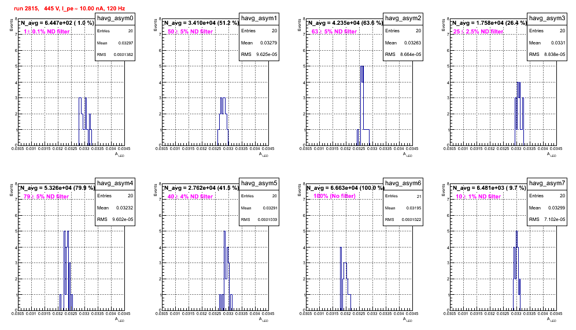Click the N_avg = 6.447e+02 label
Image resolution: width=576 pixels, height=330 pixels.
click(57, 23)
